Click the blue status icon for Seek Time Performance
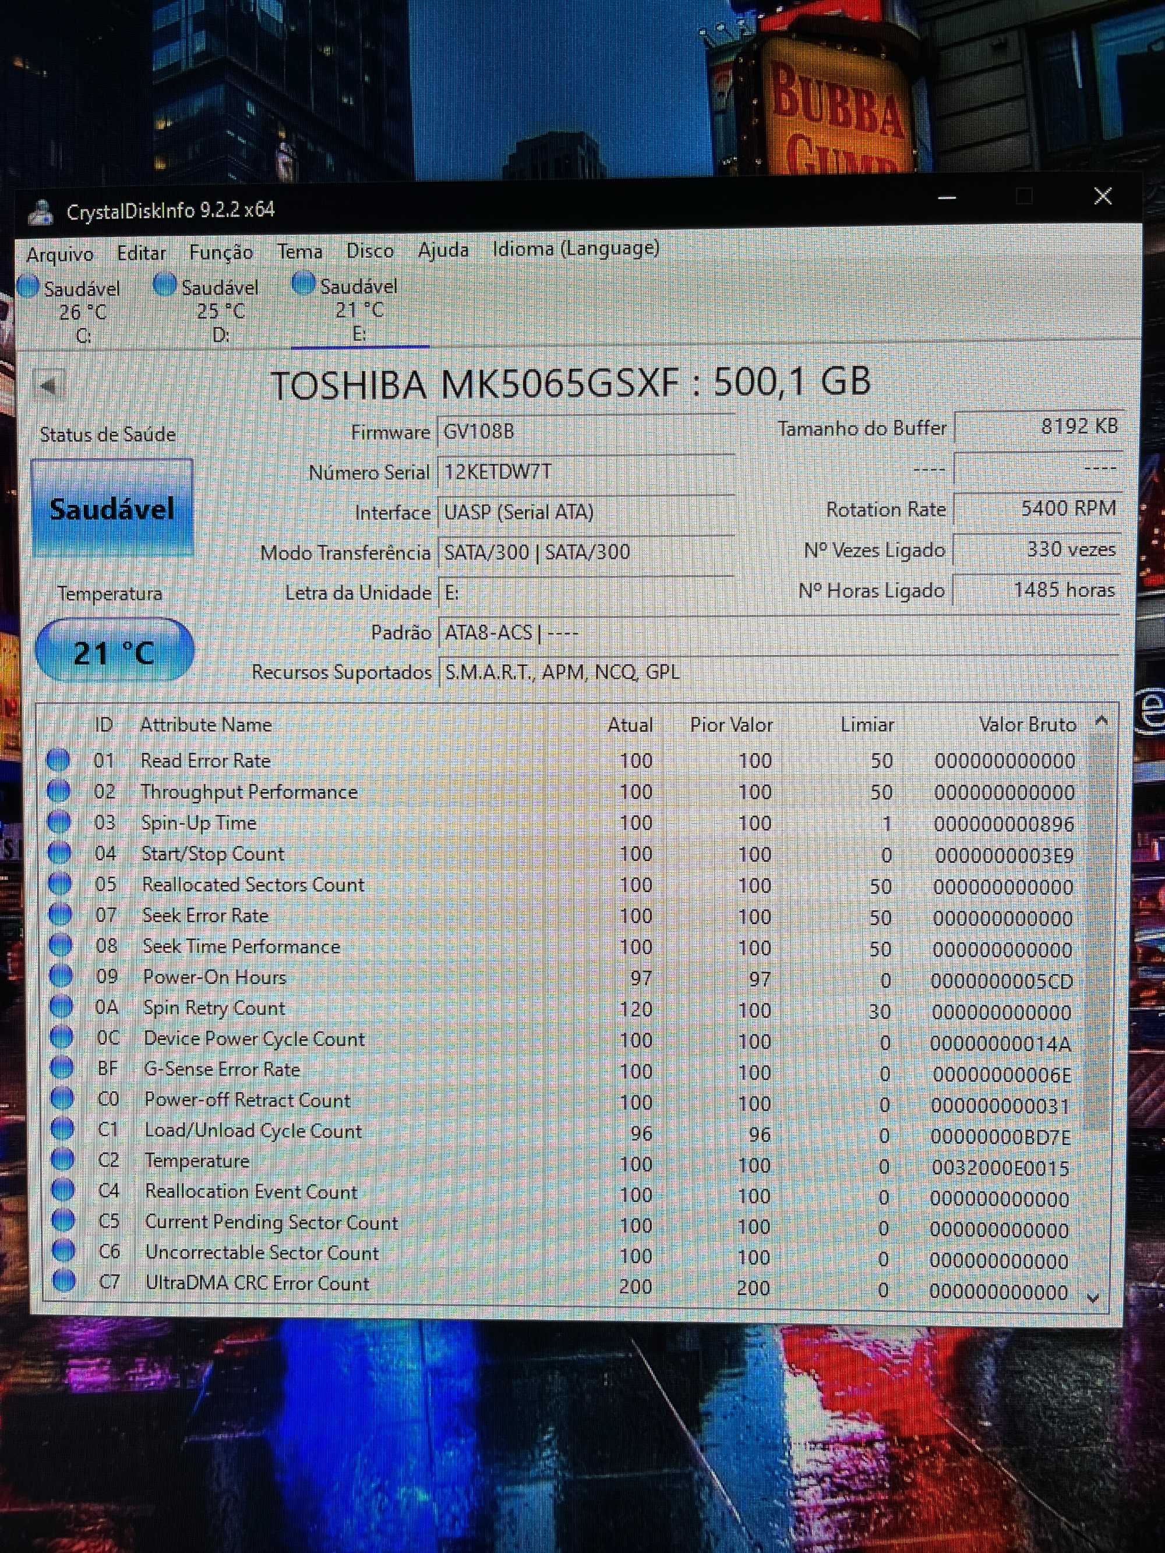The height and width of the screenshot is (1553, 1165). point(61,945)
